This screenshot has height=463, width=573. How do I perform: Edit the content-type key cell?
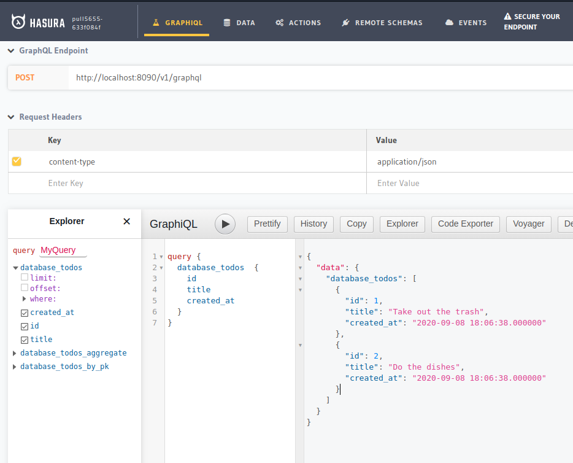coord(207,161)
